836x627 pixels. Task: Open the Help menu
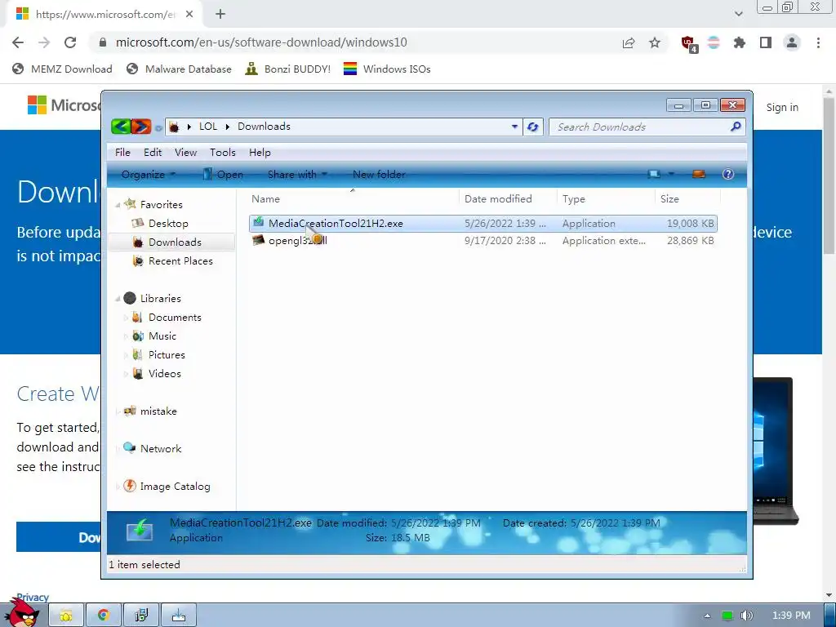coord(260,153)
